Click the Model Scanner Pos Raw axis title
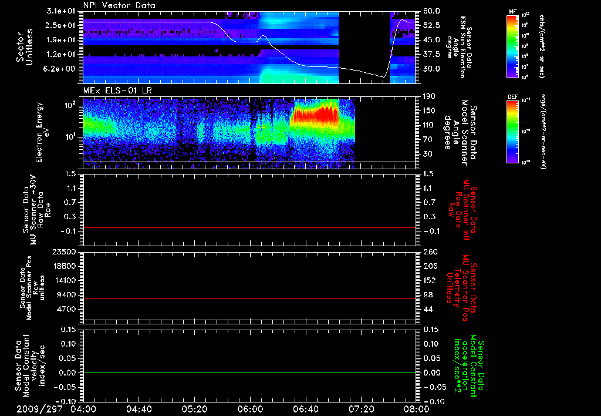This screenshot has height=416, width=601. [32, 288]
